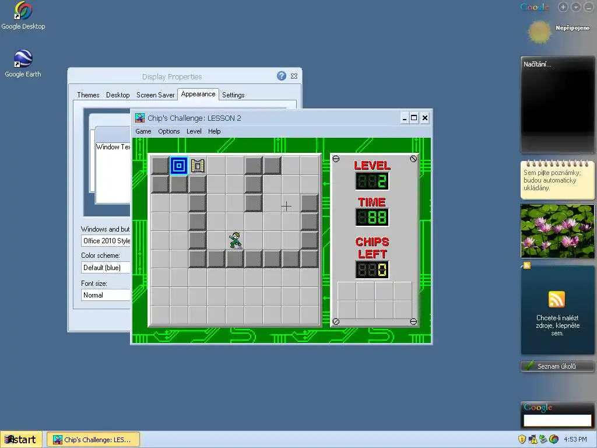Click the Chcete-li nalézt zdroje link text
597x448 pixels.
pyautogui.click(x=557, y=325)
